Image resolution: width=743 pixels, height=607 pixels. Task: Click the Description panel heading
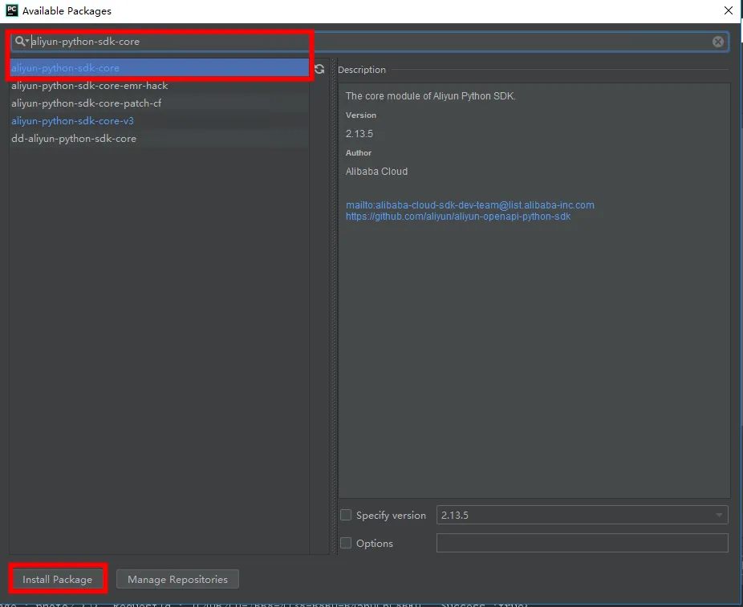pyautogui.click(x=362, y=70)
